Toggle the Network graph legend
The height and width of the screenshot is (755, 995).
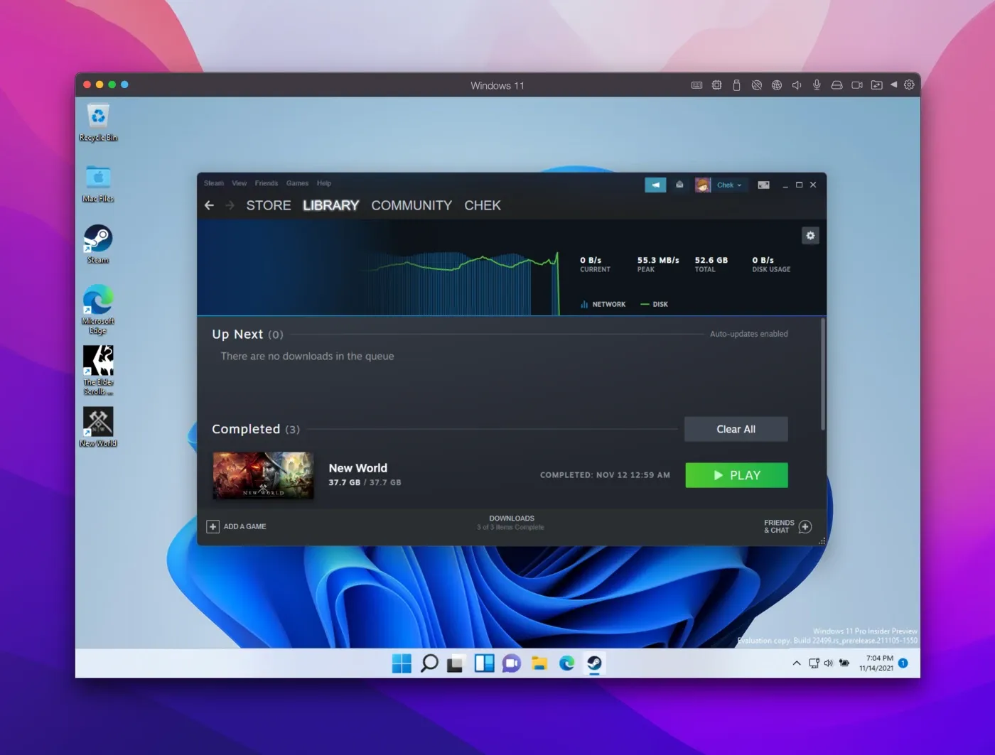click(603, 304)
